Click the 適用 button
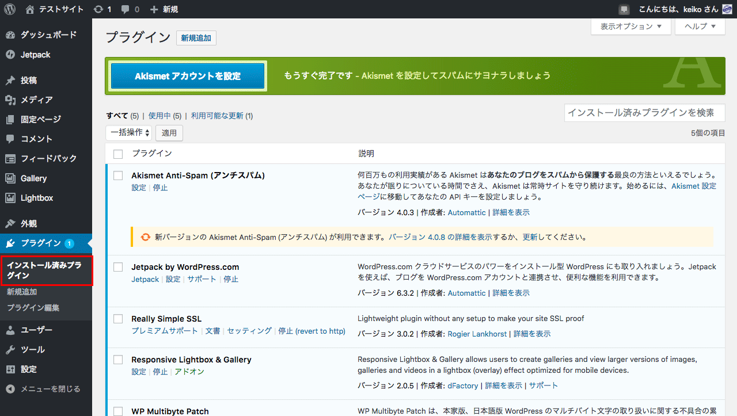The image size is (737, 416). click(169, 133)
